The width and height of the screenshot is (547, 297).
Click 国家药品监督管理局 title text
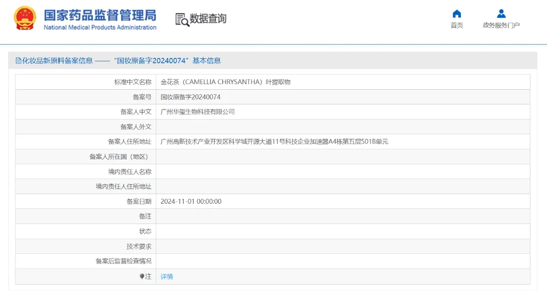100,15
